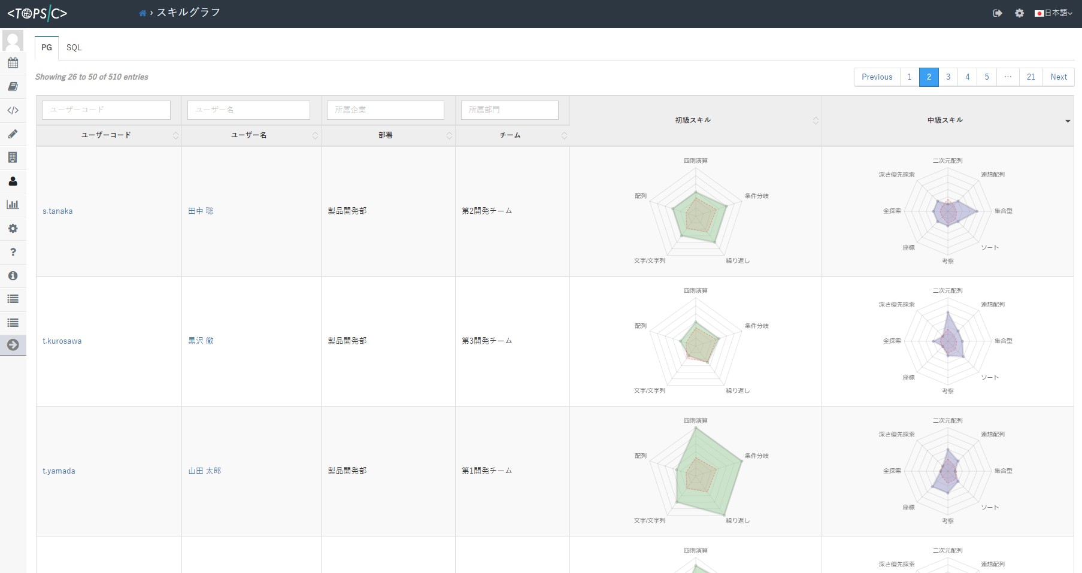This screenshot has width=1082, height=573.
Task: Click the 所属企業 filter input
Action: 386,110
